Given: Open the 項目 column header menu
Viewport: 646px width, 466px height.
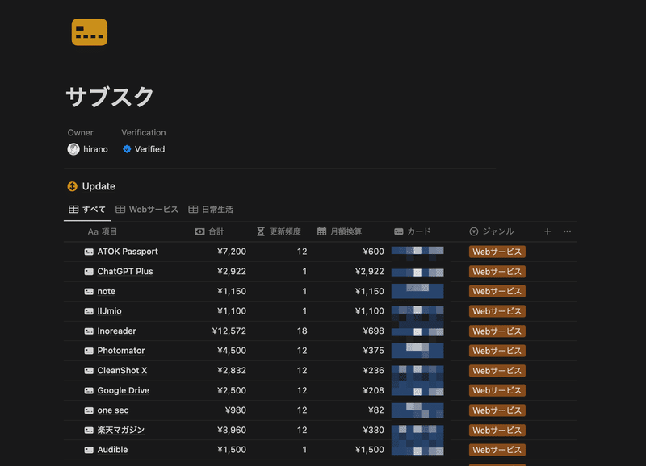Looking at the screenshot, I should (x=103, y=231).
